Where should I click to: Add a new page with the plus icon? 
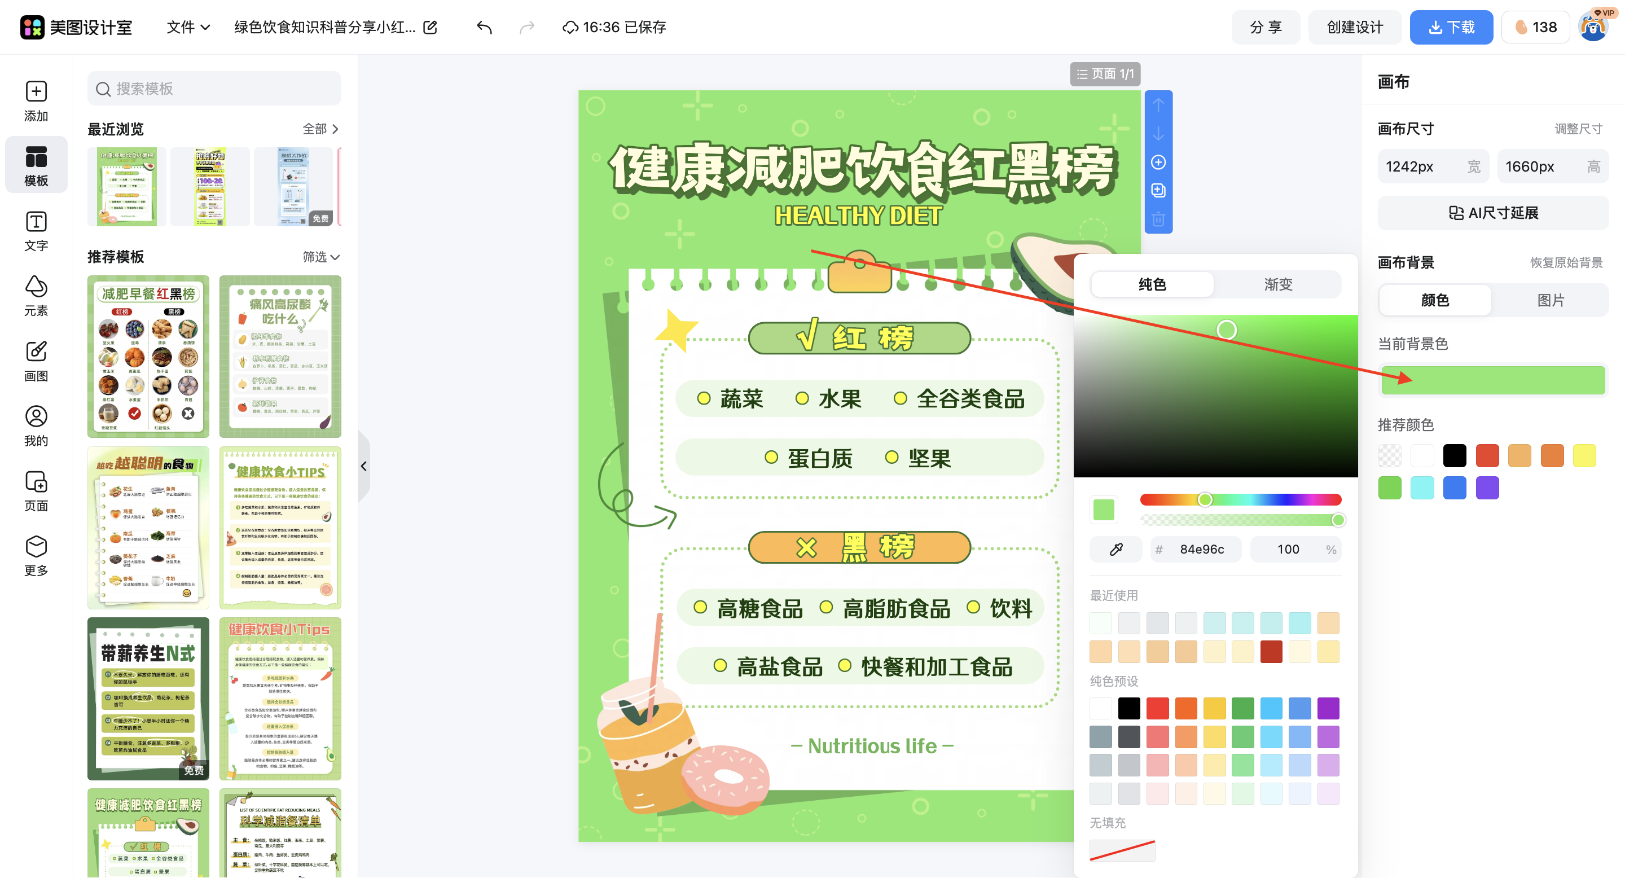pyautogui.click(x=1158, y=162)
